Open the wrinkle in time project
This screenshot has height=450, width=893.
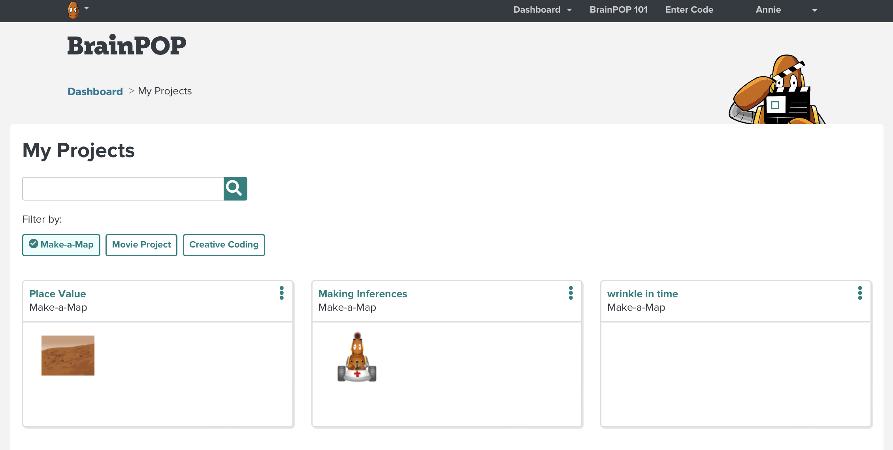coord(642,294)
